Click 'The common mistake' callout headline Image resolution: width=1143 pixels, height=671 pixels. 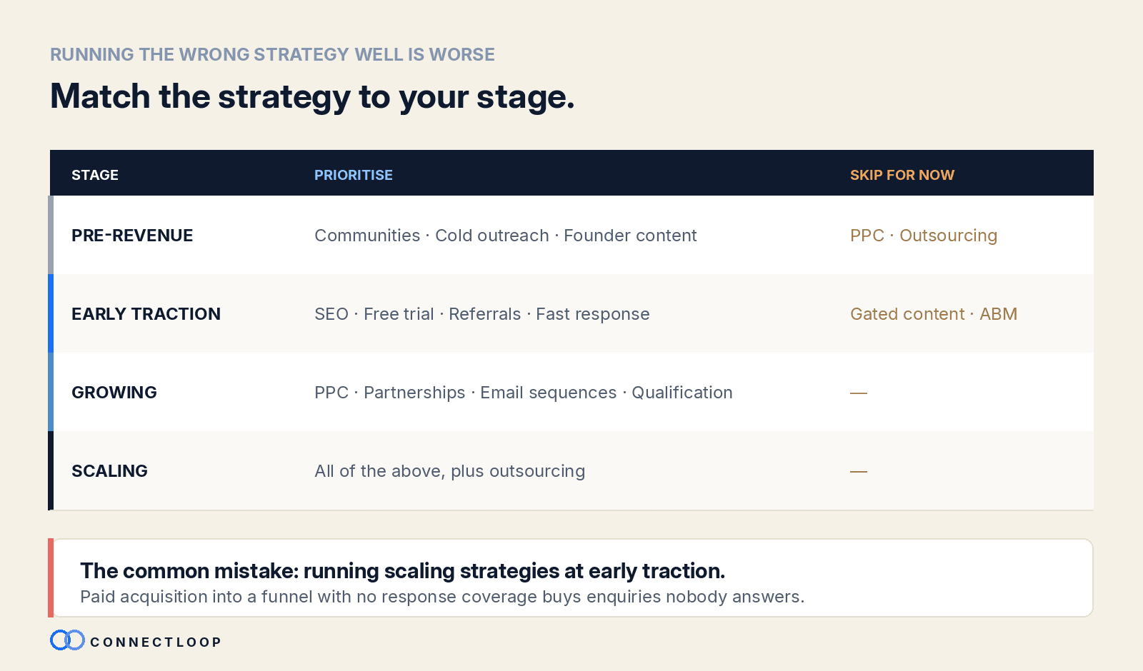pyautogui.click(x=402, y=571)
